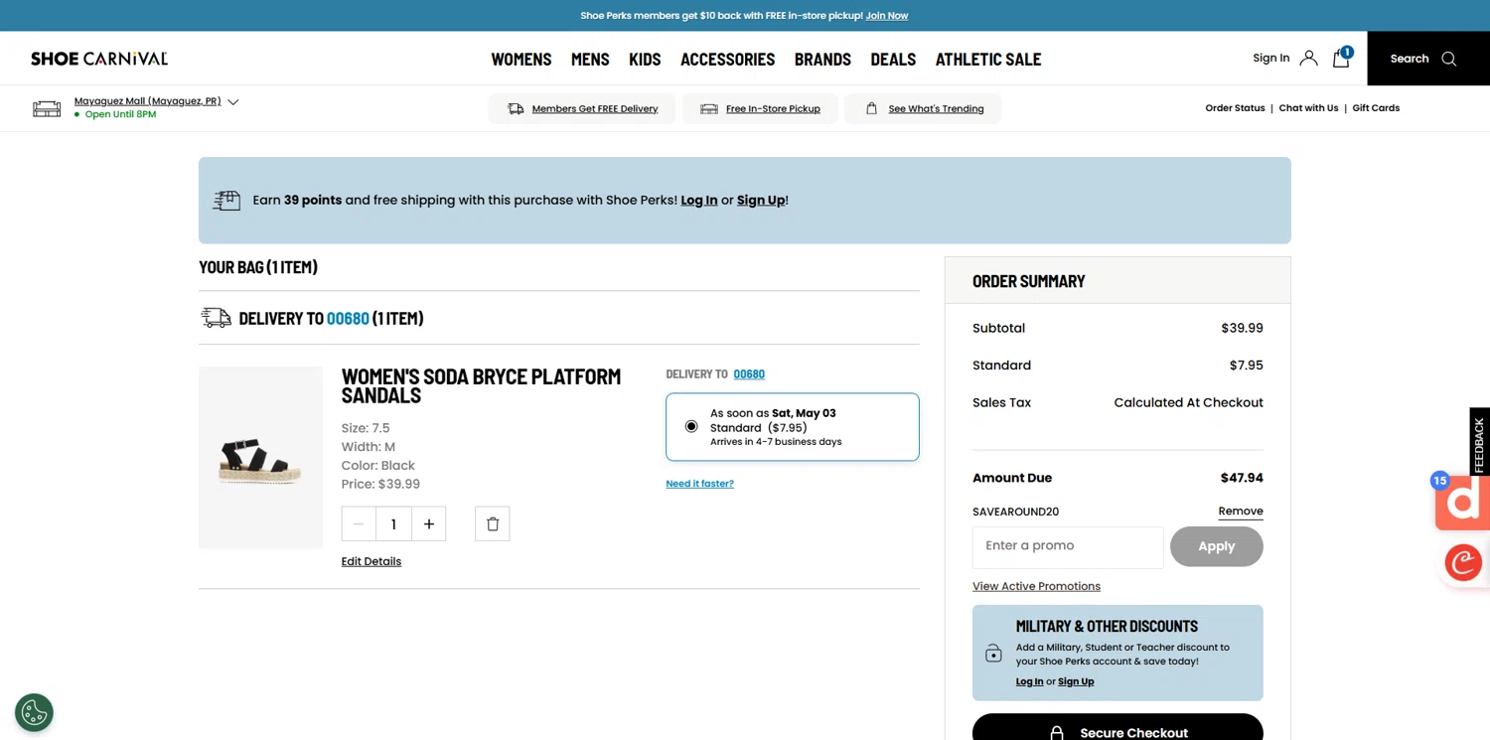1490x740 pixels.
Task: Click the quantity field showing 1
Action: [x=393, y=524]
